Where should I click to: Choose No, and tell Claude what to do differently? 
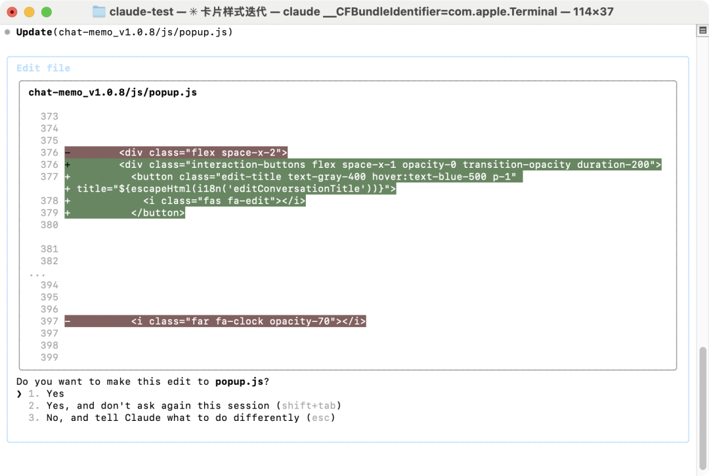[182, 418]
